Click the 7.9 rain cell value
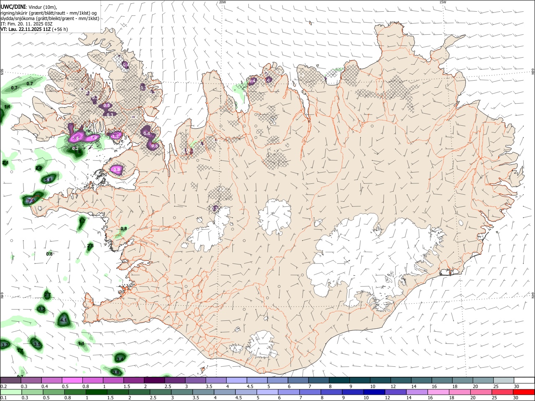Screen dimensions: 535x401 pyautogui.click(x=31, y=201)
